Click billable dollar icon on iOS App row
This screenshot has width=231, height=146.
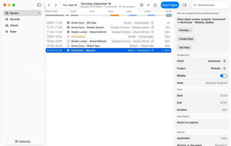point(152,23)
